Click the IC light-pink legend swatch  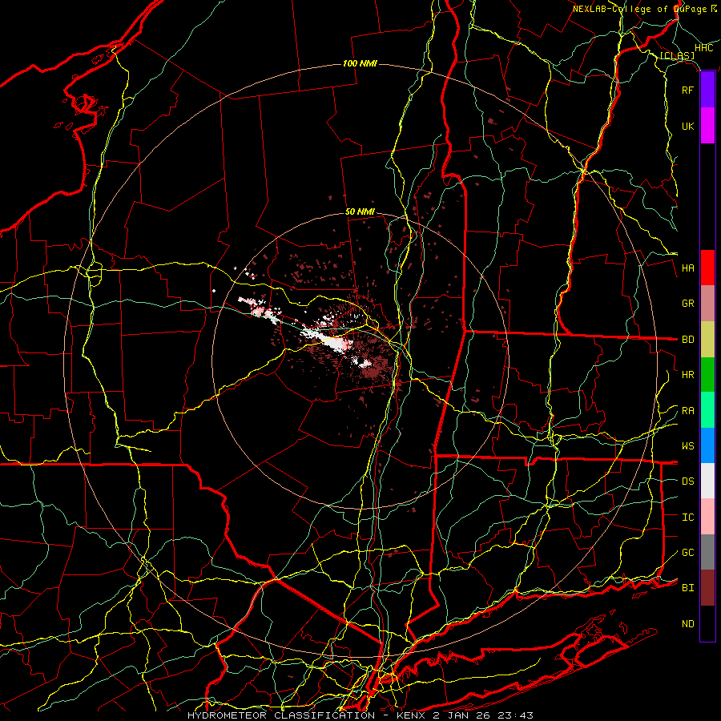[707, 517]
